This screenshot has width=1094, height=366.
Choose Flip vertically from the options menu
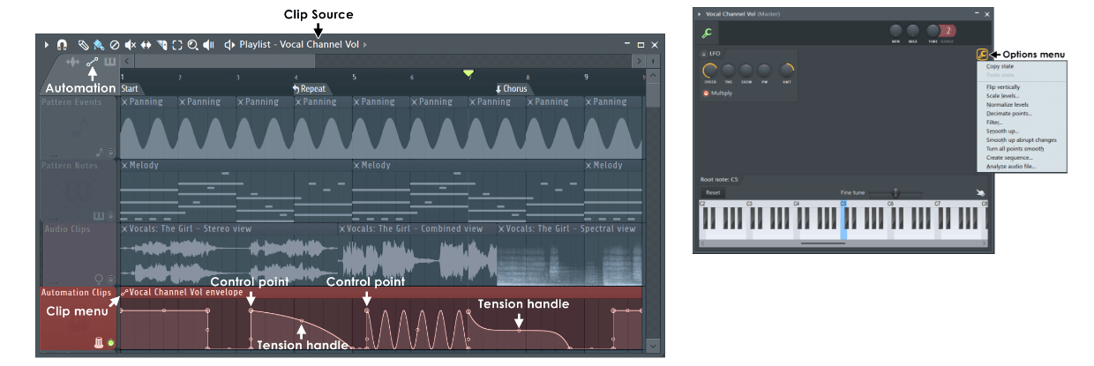coord(1005,87)
